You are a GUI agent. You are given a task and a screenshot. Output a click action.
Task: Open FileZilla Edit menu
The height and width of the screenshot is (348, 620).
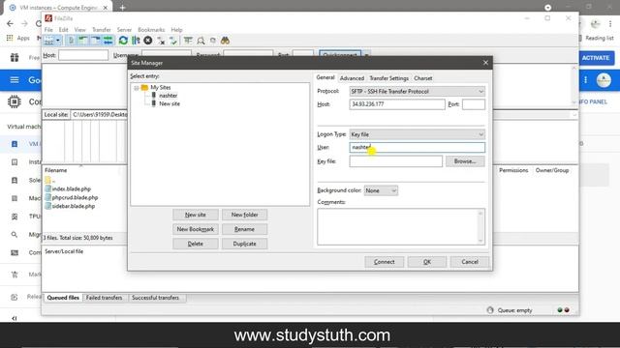pyautogui.click(x=63, y=30)
